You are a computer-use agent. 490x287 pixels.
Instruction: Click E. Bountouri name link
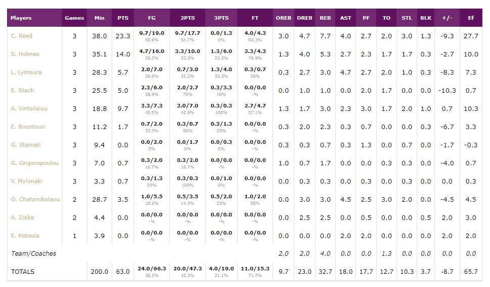coord(28,127)
